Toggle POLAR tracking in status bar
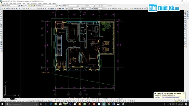The height and width of the screenshot is (106, 189). point(27,101)
